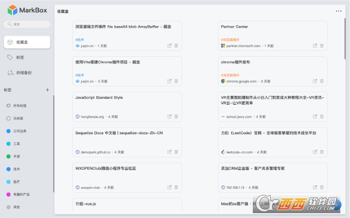This screenshot has height=218, width=350.
Task: Delete the JavaScript Standard Style bookmark
Action: click(x=176, y=116)
